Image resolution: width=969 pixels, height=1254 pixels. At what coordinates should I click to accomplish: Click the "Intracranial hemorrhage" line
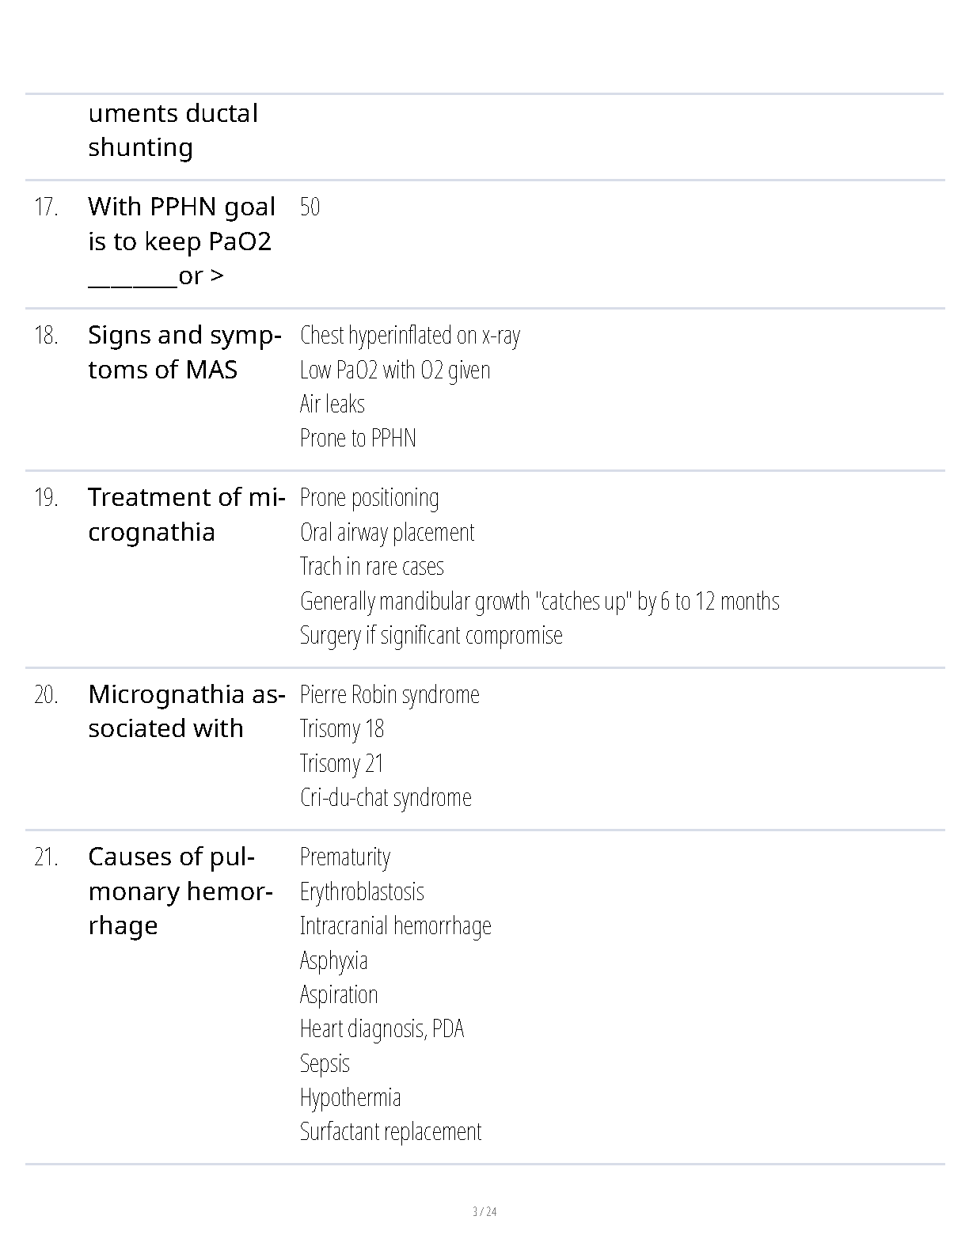395,925
